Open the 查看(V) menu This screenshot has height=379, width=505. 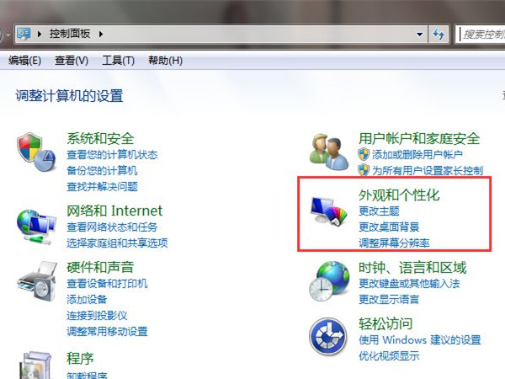tap(72, 61)
